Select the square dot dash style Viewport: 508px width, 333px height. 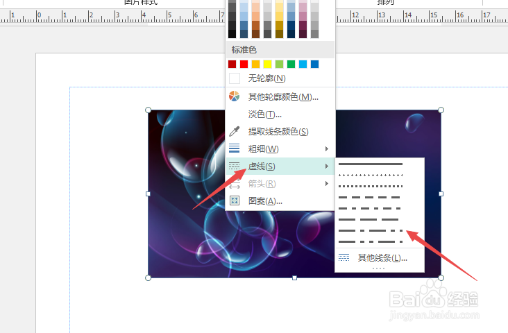[x=371, y=186]
